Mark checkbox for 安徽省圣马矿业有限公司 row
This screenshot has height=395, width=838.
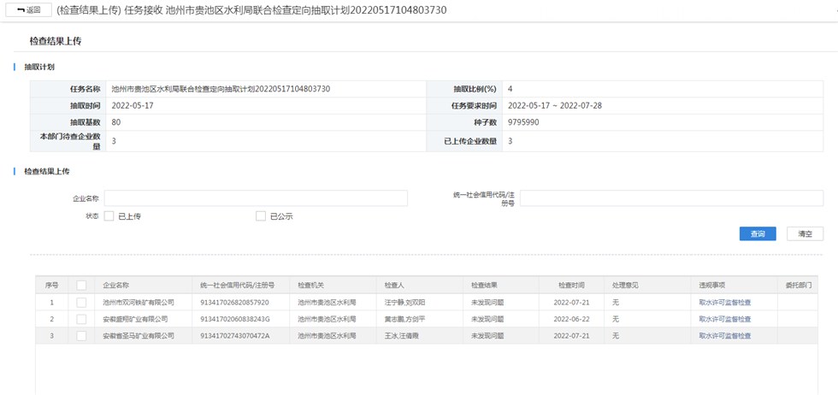pos(81,336)
